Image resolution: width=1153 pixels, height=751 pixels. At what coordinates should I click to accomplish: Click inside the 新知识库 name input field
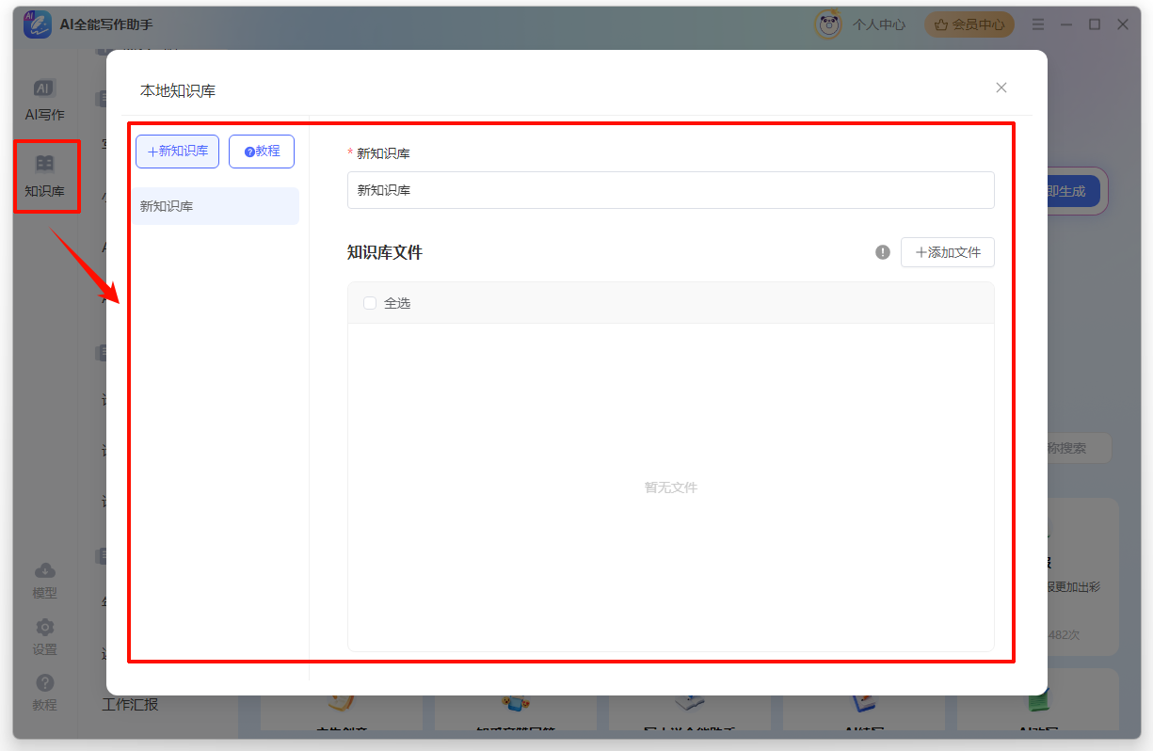pos(670,190)
